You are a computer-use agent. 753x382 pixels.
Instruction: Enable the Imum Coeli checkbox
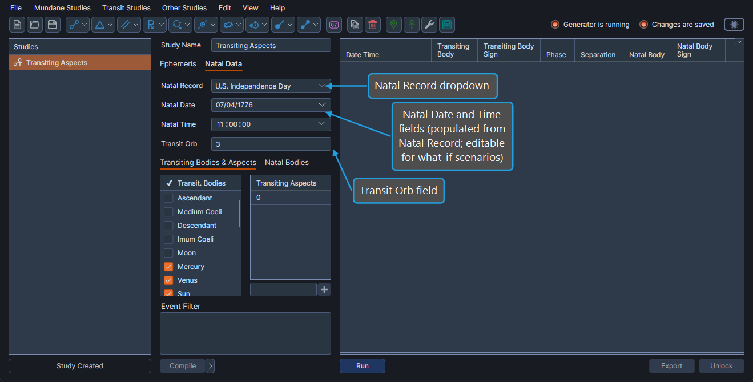click(168, 239)
